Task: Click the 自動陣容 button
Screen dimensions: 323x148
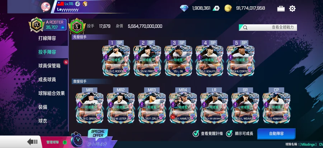Action: 276,134
